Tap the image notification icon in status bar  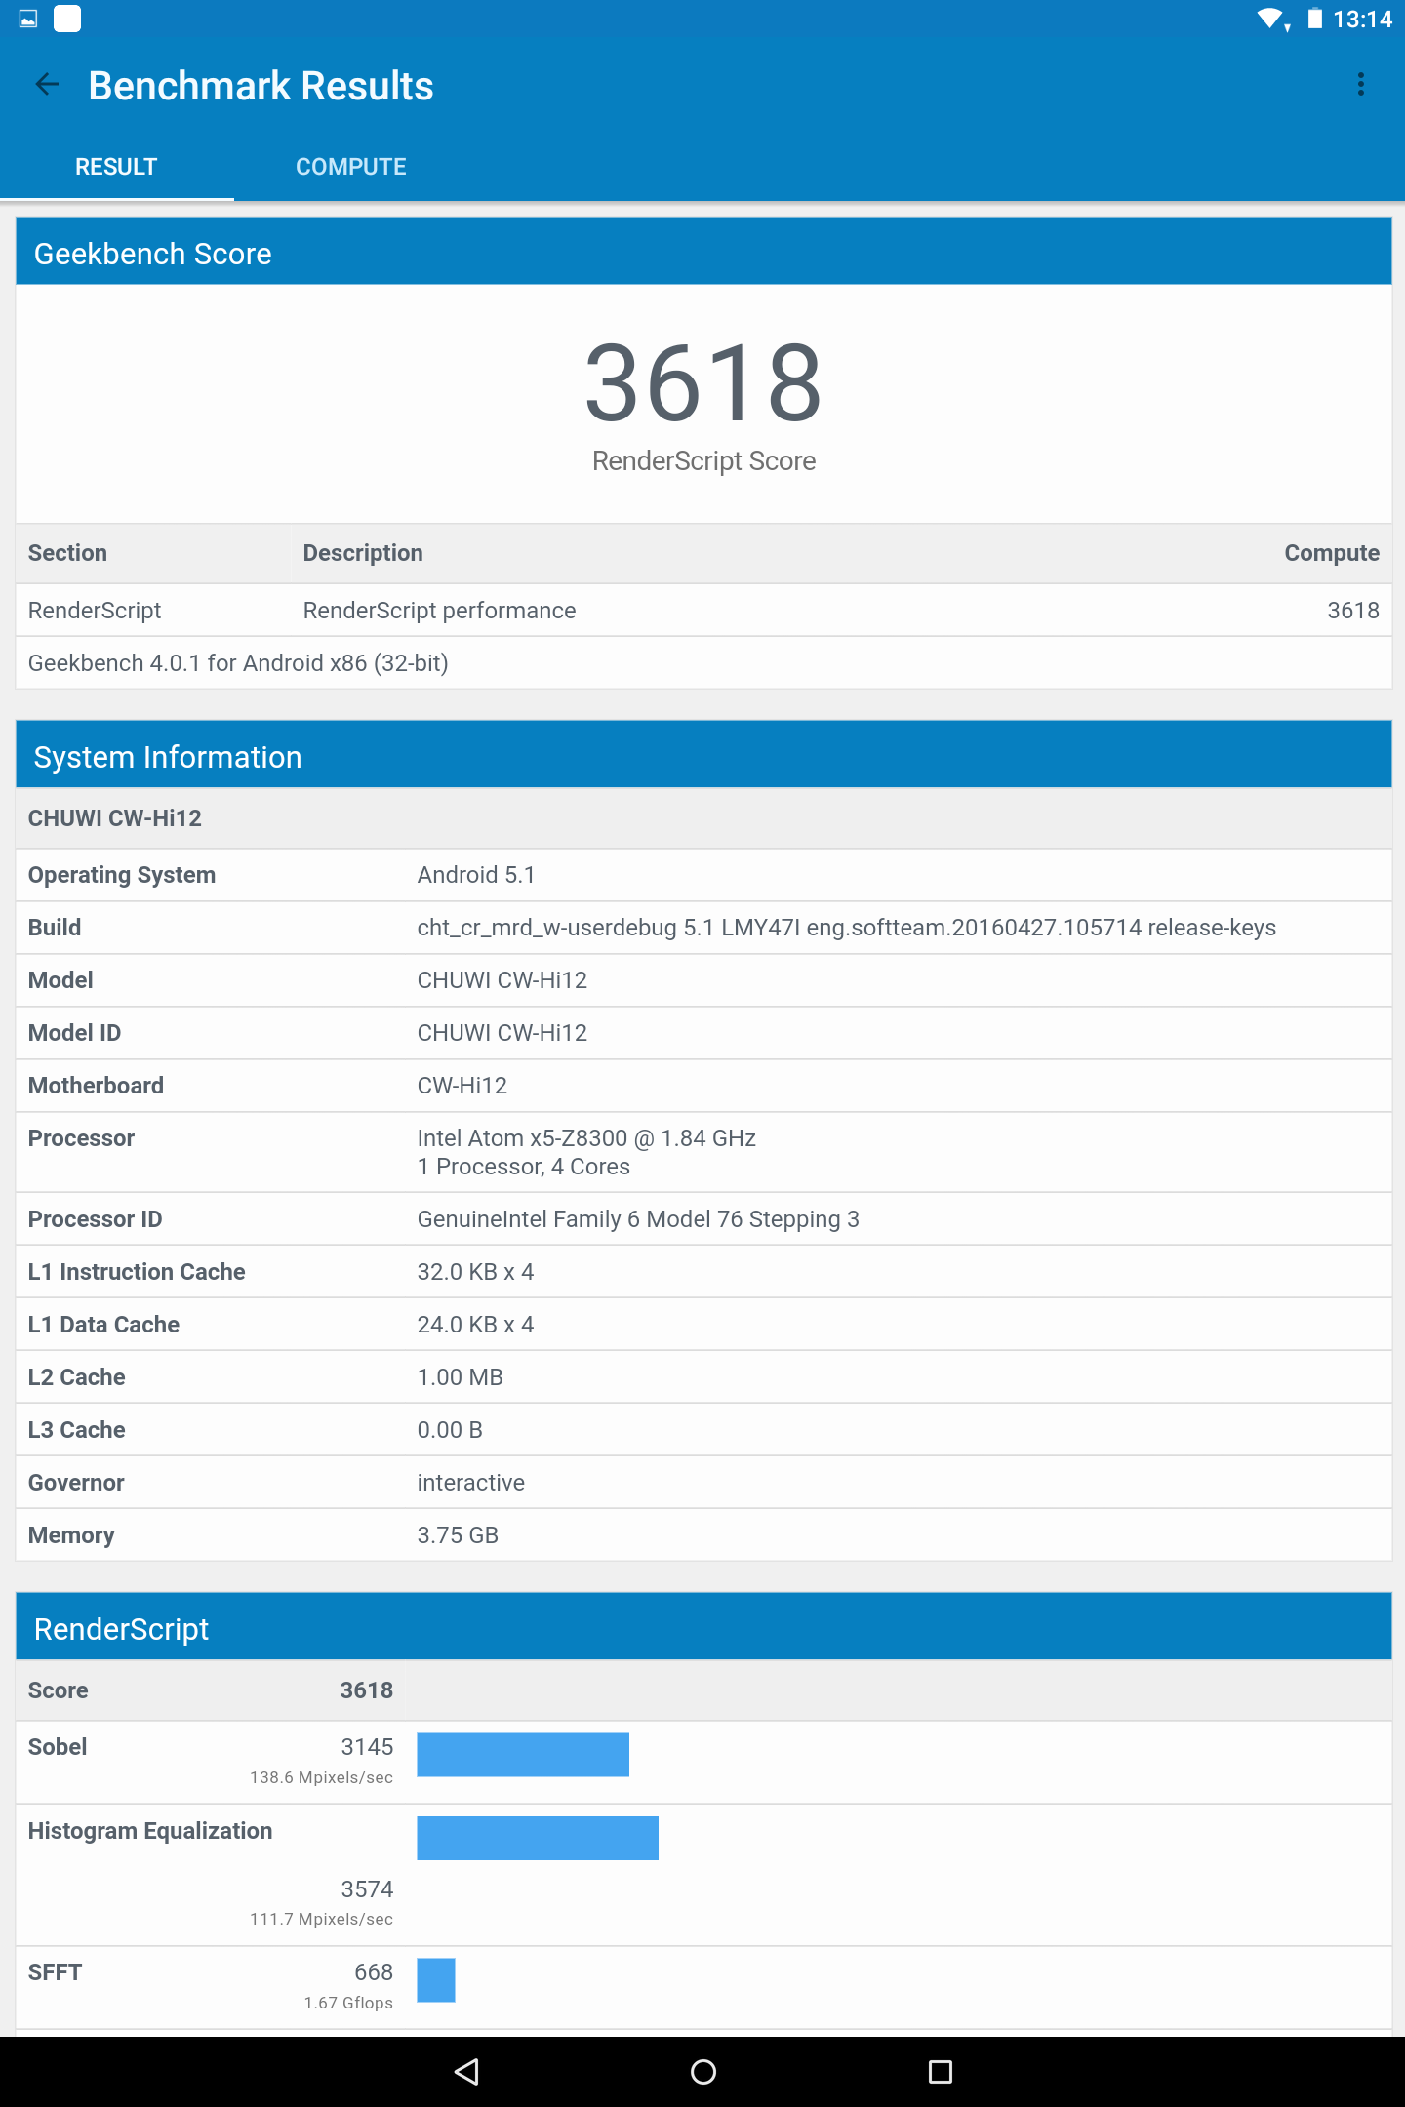[x=28, y=19]
